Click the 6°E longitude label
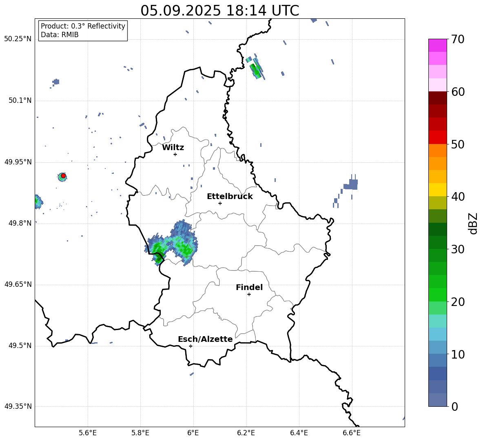The image size is (483, 441). (x=193, y=433)
